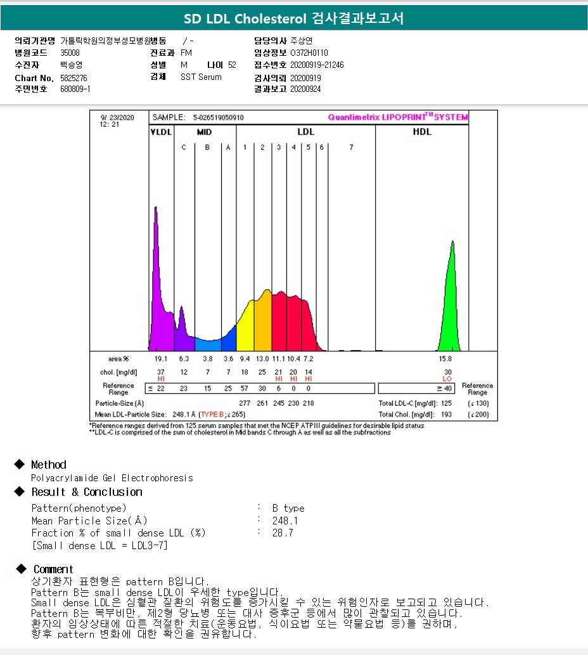Select the LDL column header
The width and height of the screenshot is (588, 655).
305,132
